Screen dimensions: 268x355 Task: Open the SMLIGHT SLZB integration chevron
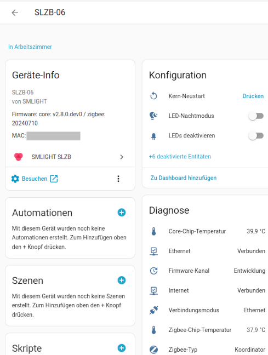[x=122, y=157]
